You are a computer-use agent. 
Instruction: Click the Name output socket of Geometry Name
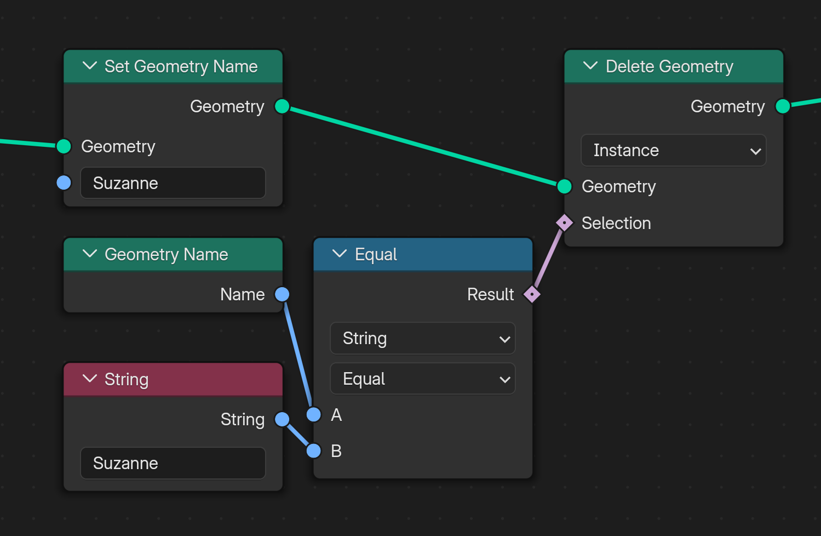pyautogui.click(x=282, y=294)
